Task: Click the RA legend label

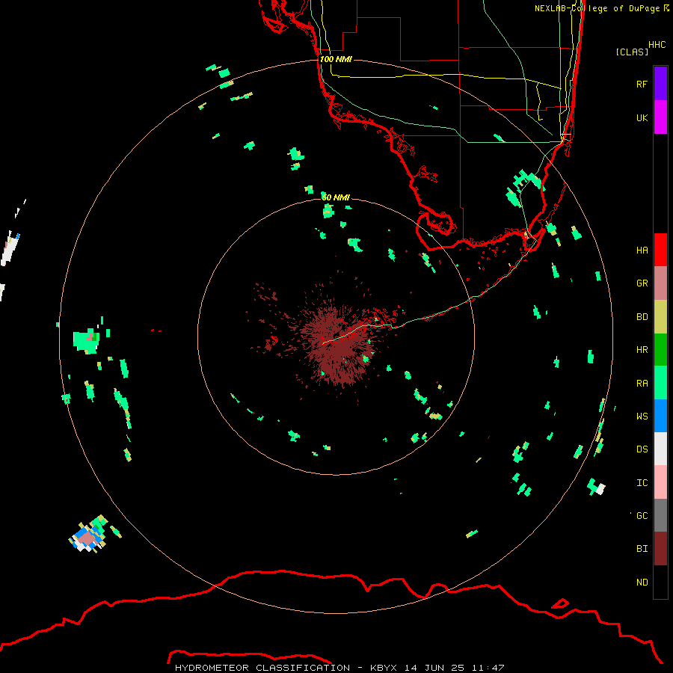Action: tap(642, 384)
